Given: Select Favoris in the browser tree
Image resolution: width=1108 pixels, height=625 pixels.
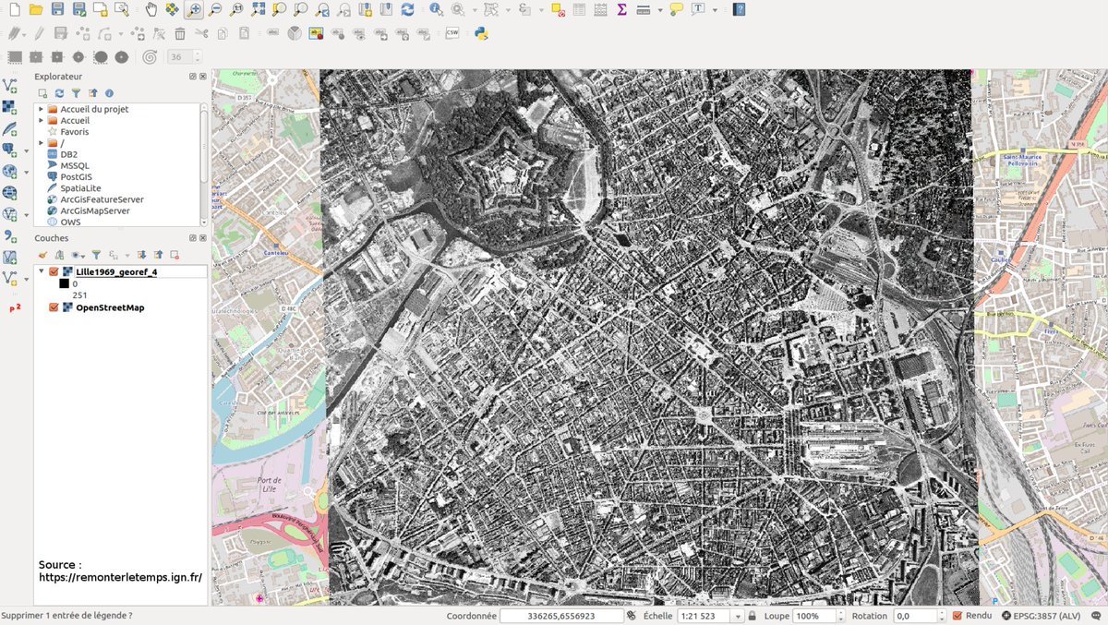Looking at the screenshot, I should [74, 132].
